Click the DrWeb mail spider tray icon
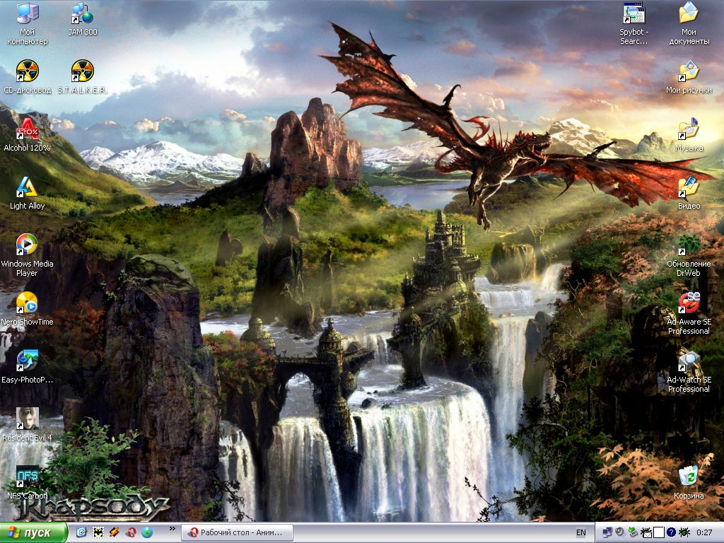724x543 pixels. point(646,533)
